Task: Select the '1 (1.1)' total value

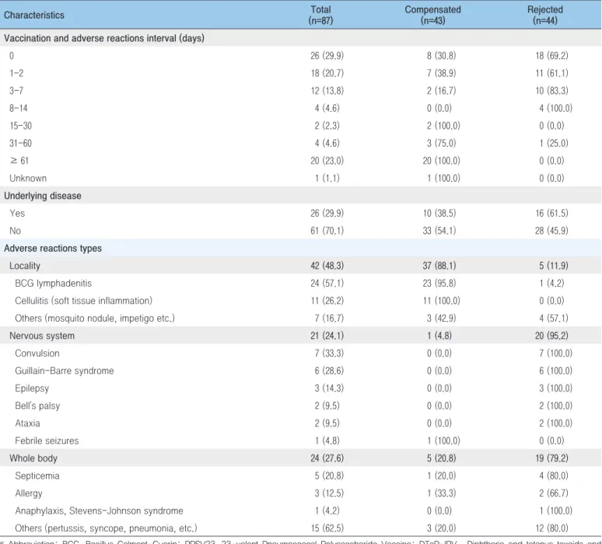Action: tap(327, 179)
